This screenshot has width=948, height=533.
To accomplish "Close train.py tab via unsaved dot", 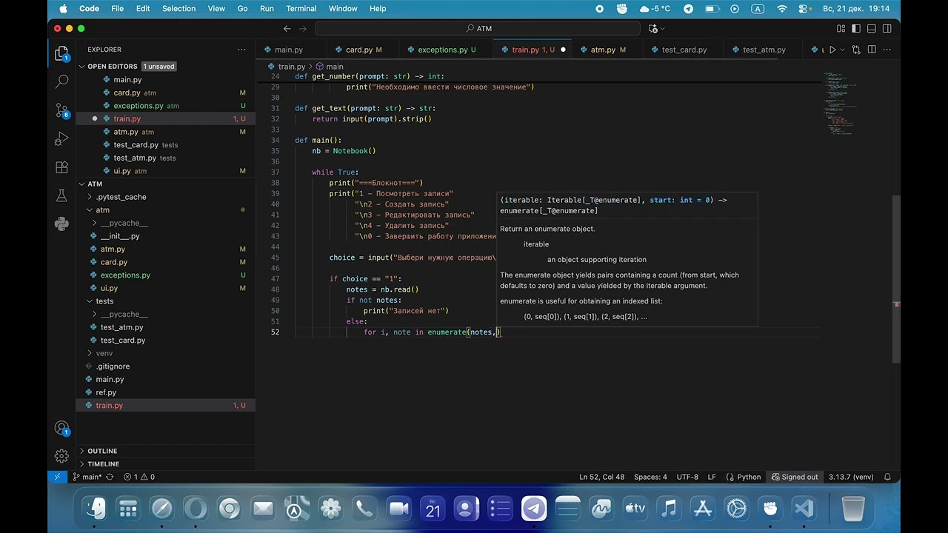I will click(x=563, y=50).
